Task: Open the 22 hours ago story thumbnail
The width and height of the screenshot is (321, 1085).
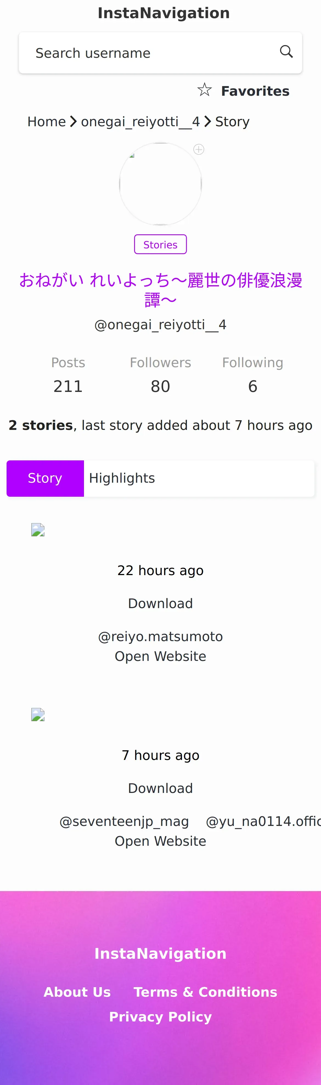Action: (x=38, y=530)
